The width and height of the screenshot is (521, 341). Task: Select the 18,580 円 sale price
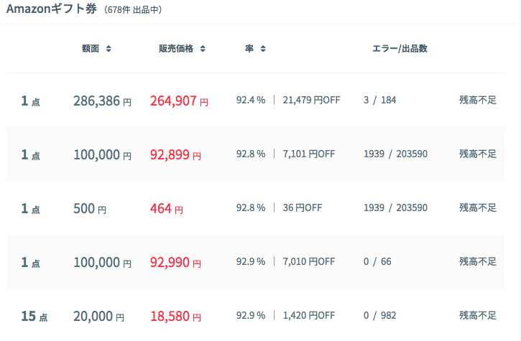(175, 316)
